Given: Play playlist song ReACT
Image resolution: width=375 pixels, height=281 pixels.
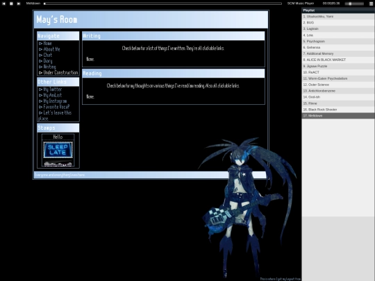Looking at the screenshot, I should 338,72.
